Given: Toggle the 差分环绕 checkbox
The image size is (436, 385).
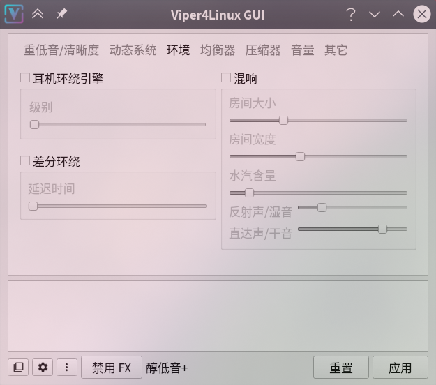Looking at the screenshot, I should click(25, 160).
